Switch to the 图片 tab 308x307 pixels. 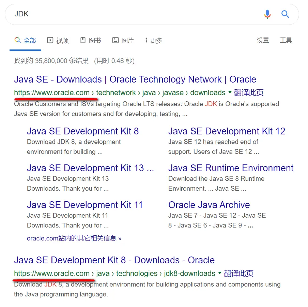[123, 41]
